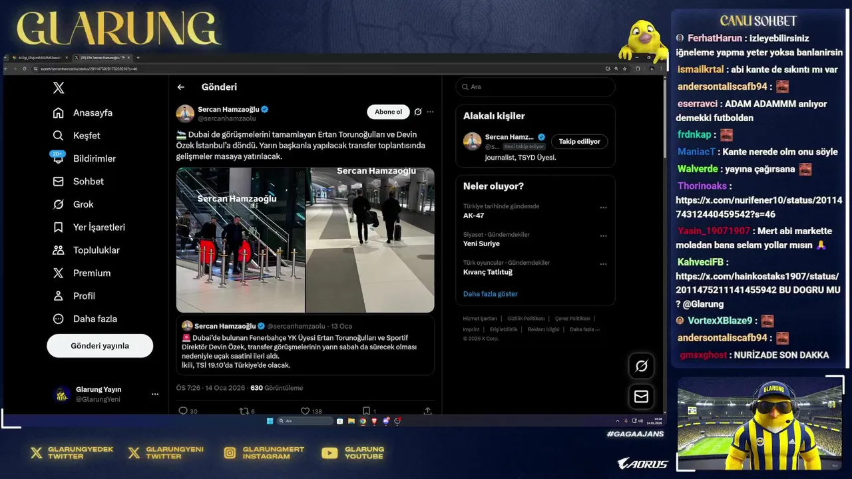
Task: Open Bildirimler bell icon with 20+ badge
Action: coord(58,158)
